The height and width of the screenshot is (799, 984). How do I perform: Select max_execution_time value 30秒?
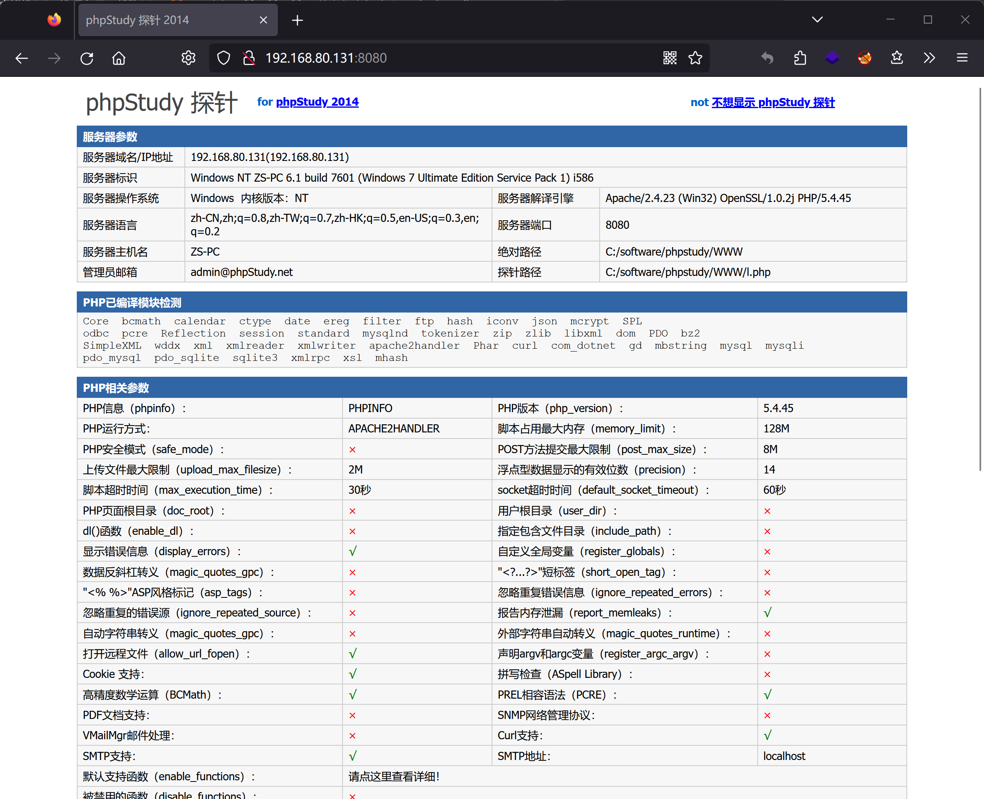360,490
